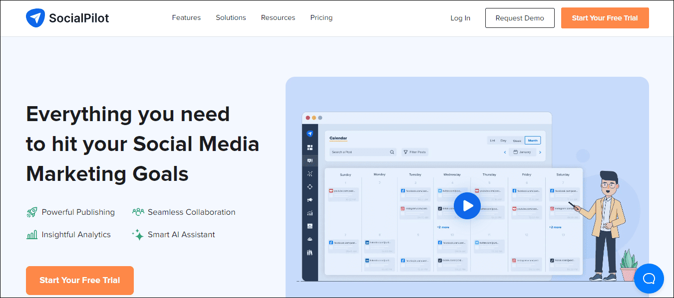This screenshot has width=674, height=298.
Task: Click the megaphone icon in mockup sidebar
Action: 310,200
